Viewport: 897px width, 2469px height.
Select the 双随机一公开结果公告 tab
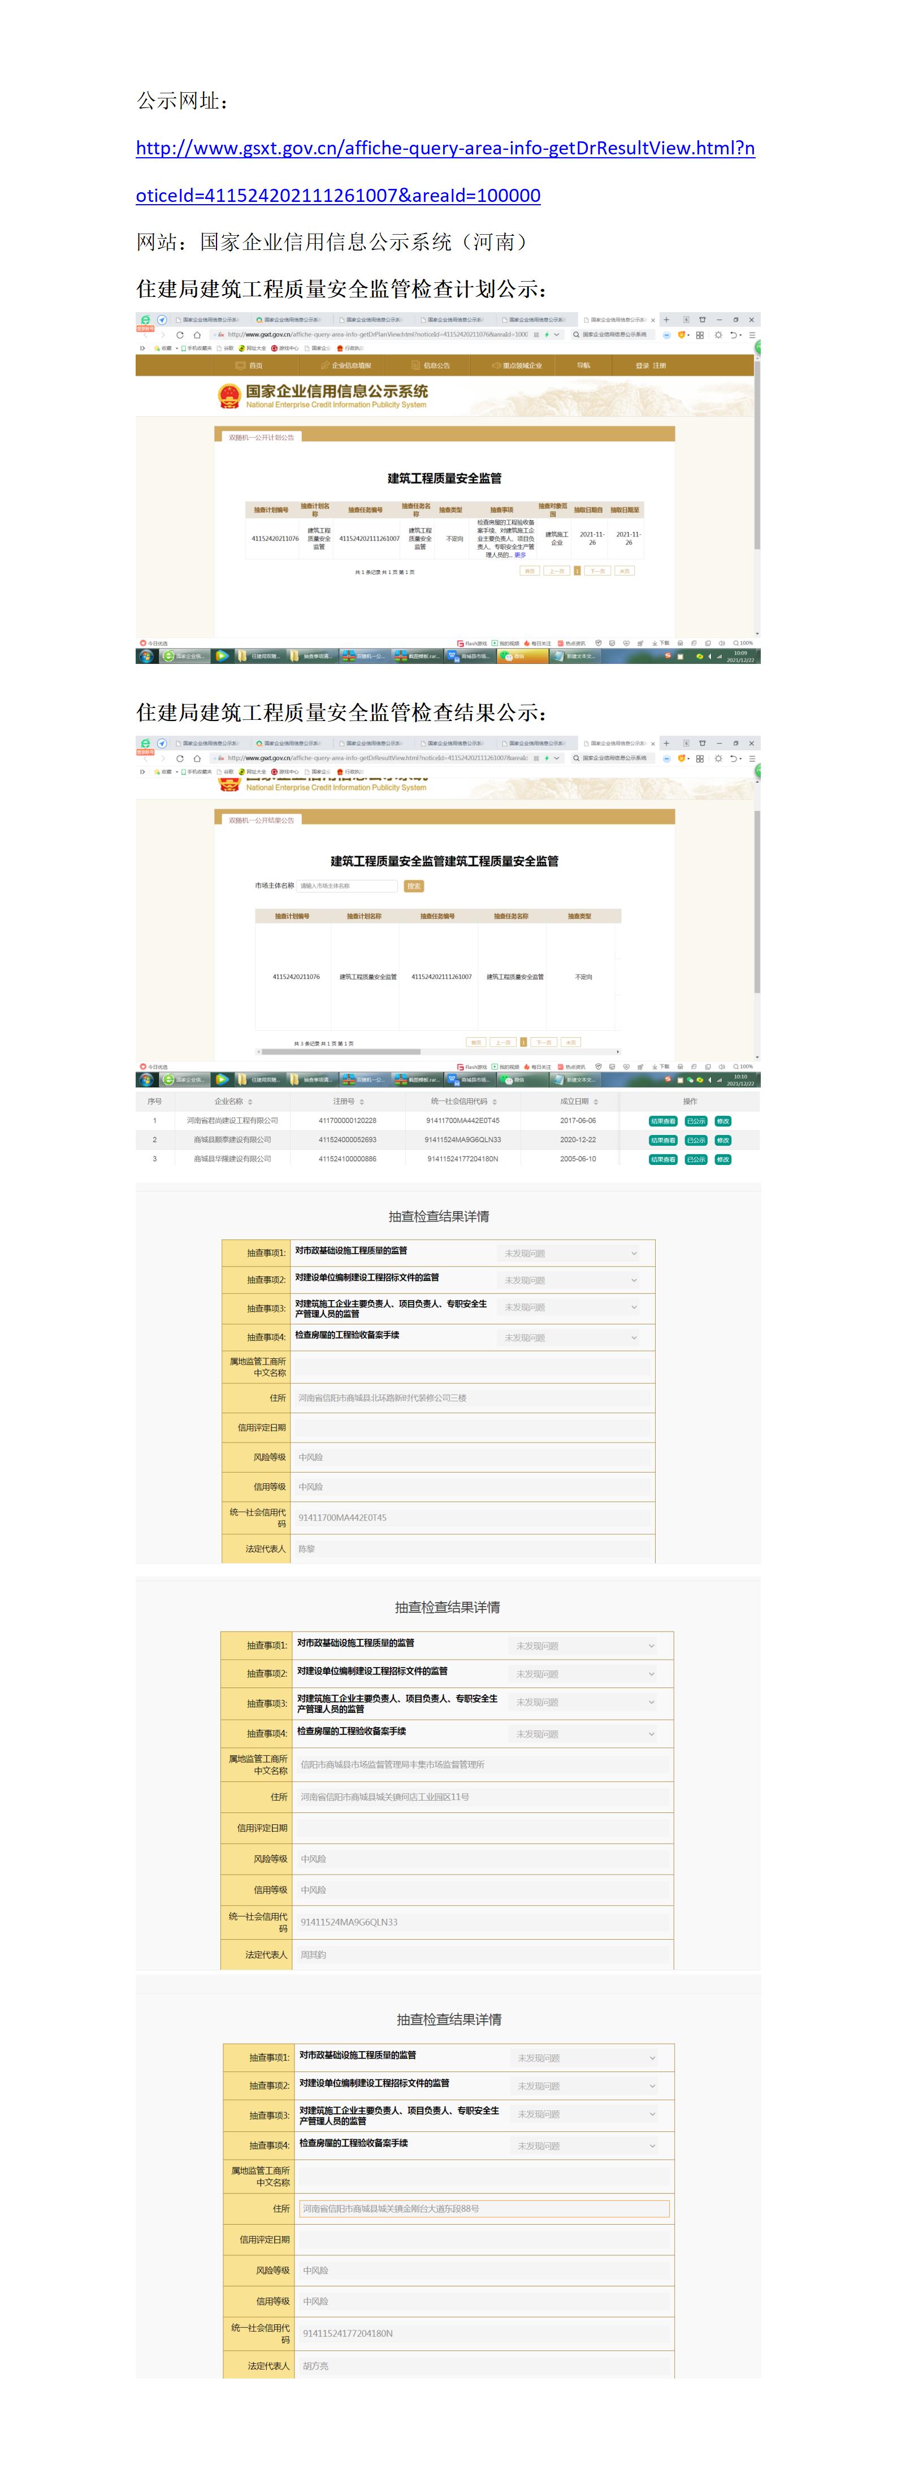[x=261, y=821]
